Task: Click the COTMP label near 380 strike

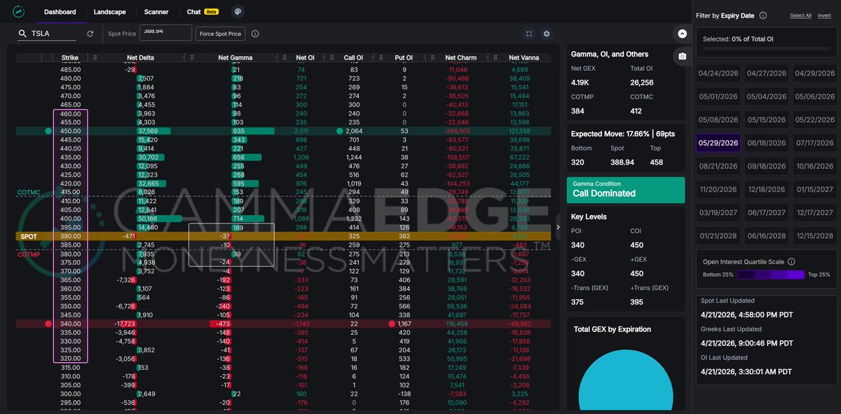Action: coord(29,254)
